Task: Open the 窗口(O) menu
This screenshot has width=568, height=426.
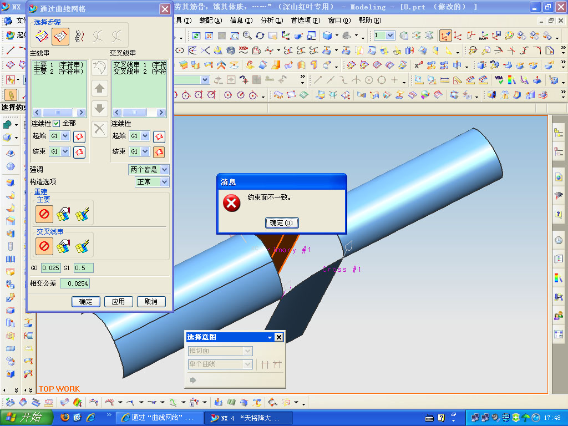Action: [x=339, y=21]
